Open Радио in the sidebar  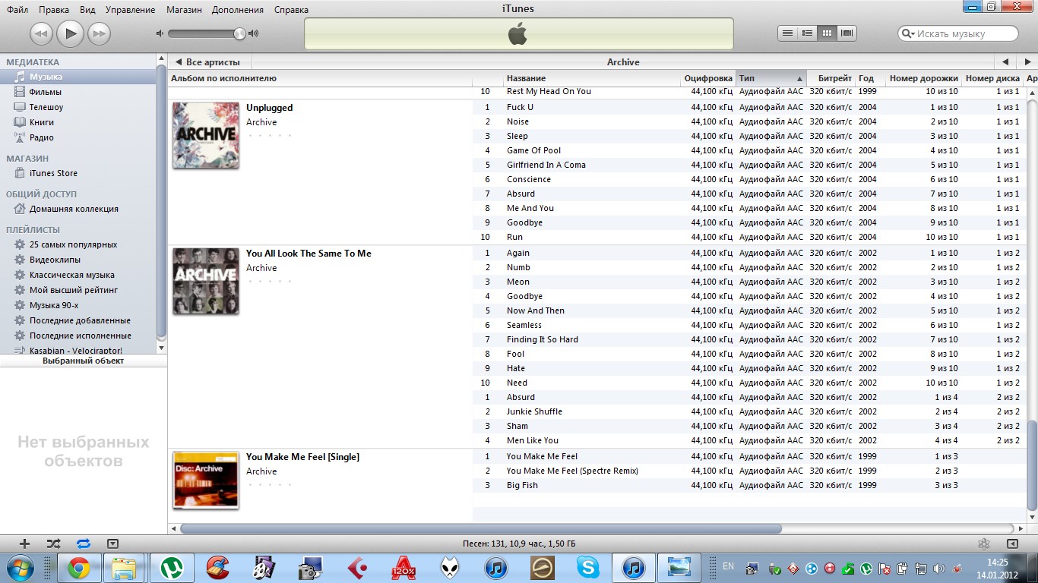click(42, 137)
